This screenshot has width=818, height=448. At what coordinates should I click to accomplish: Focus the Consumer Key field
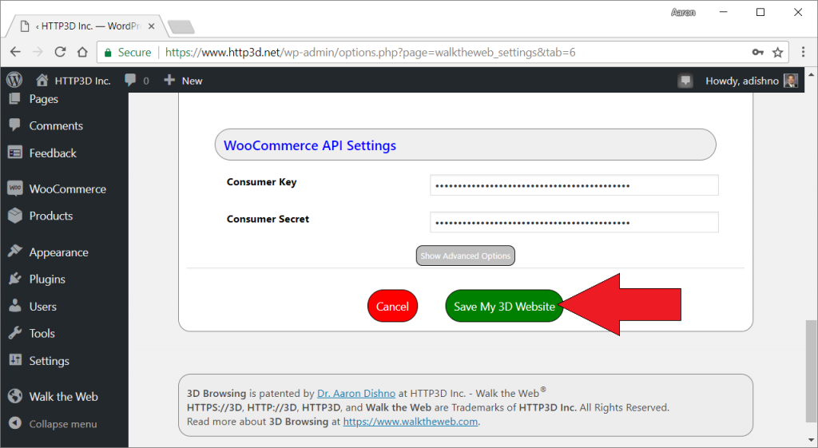(x=574, y=185)
